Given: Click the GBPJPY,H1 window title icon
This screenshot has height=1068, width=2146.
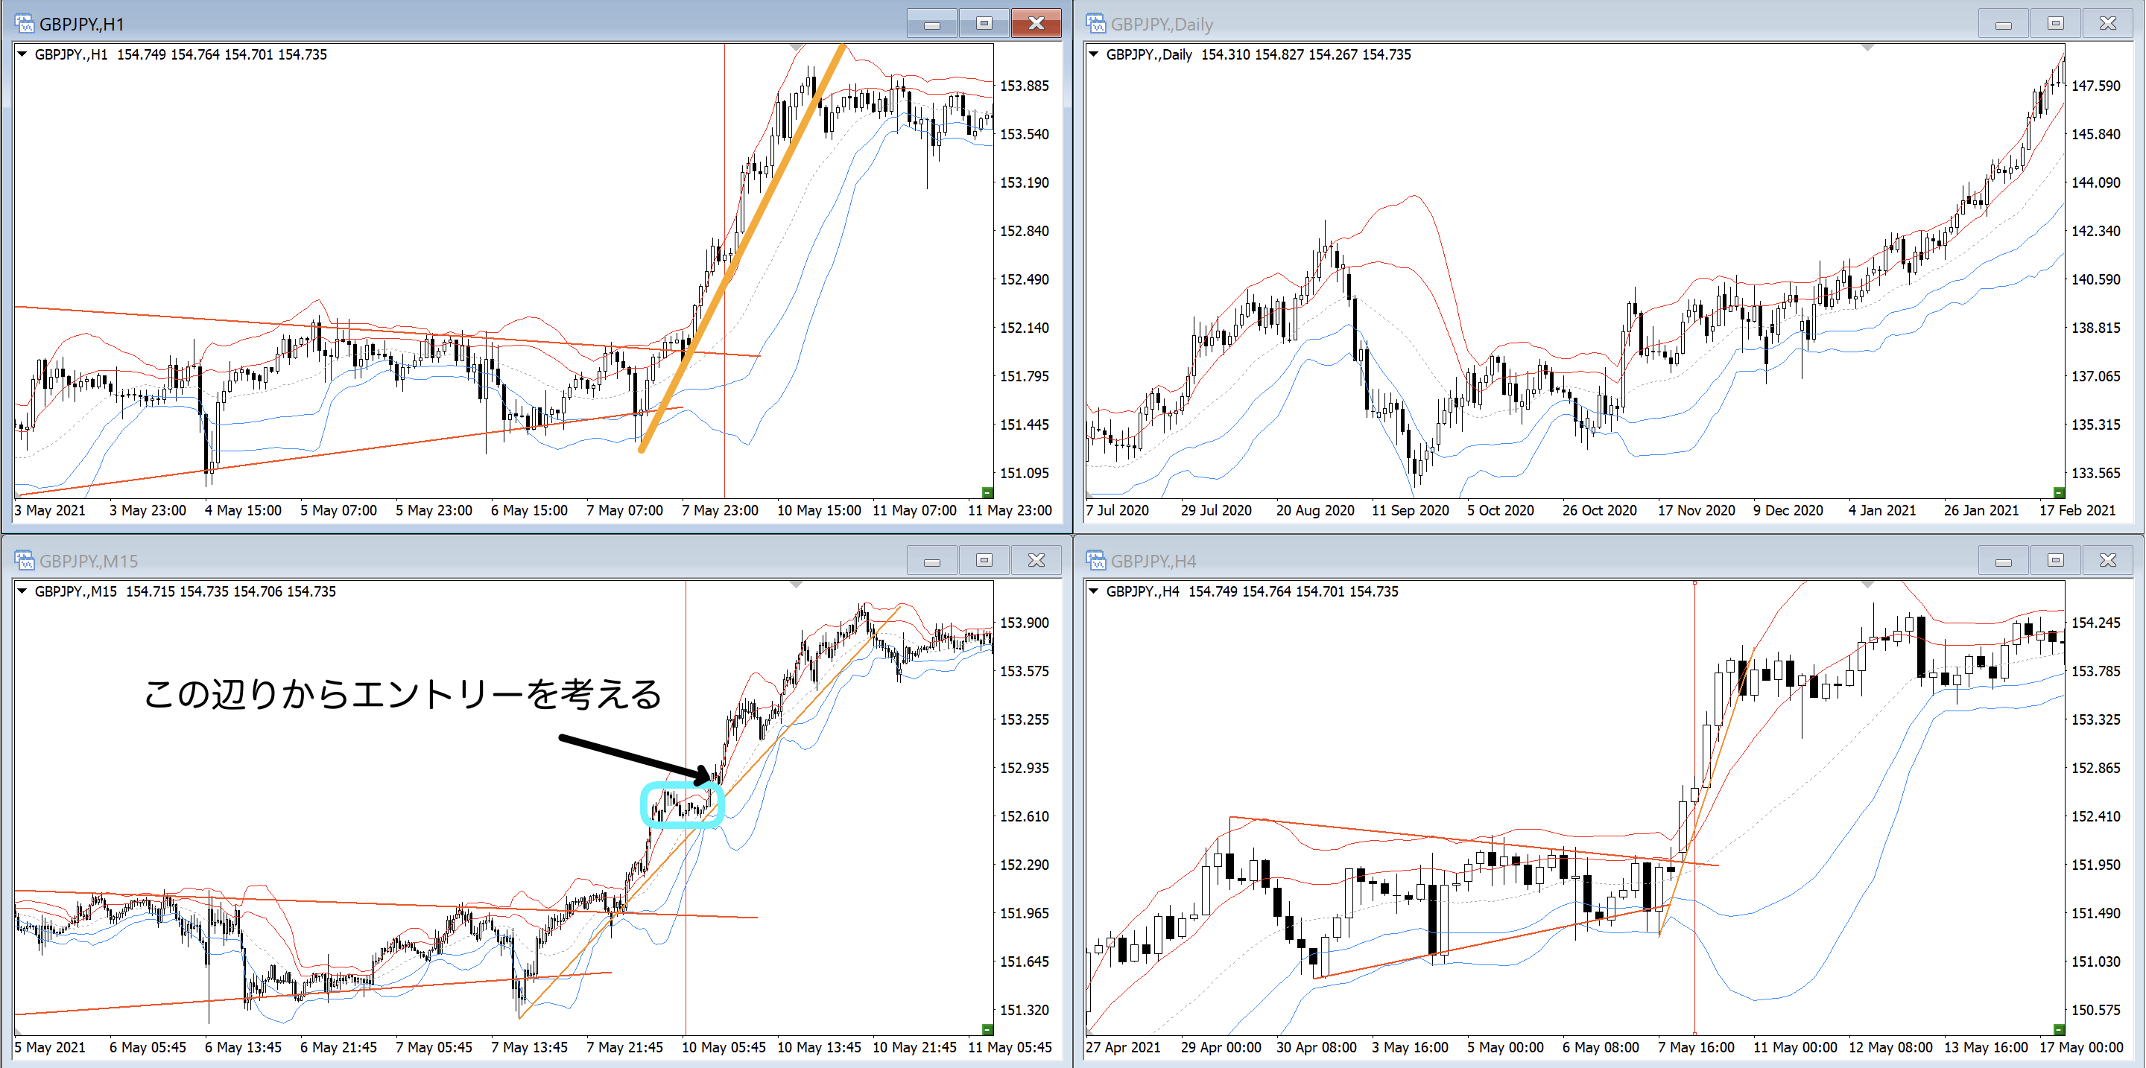Looking at the screenshot, I should (x=24, y=23).
